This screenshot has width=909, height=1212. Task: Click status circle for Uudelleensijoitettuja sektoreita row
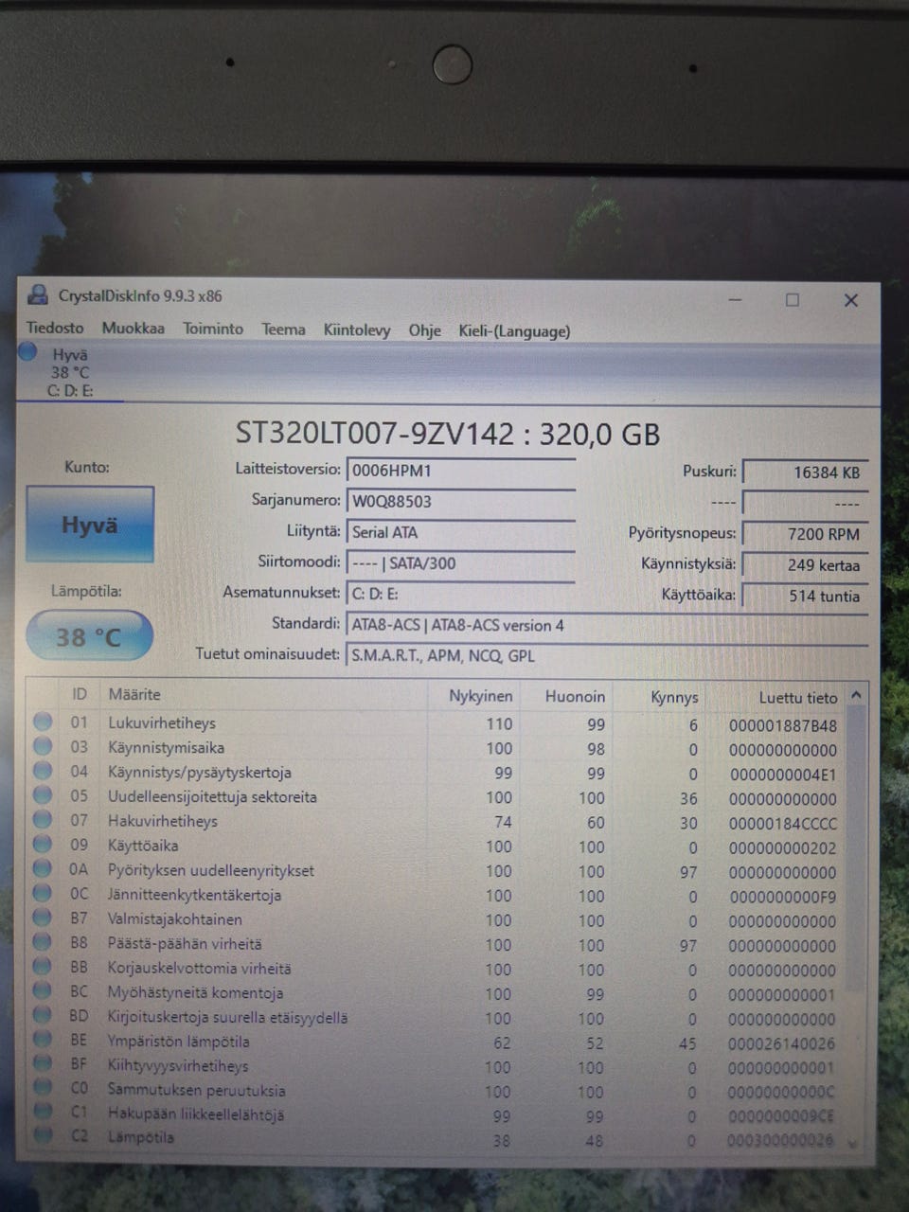43,795
